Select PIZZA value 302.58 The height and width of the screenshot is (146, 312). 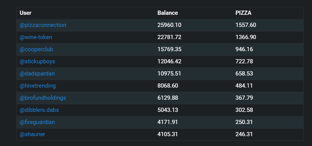pyautogui.click(x=244, y=110)
